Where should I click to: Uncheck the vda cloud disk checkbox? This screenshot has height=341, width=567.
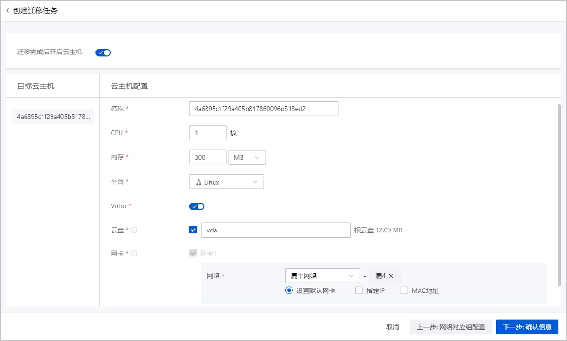pyautogui.click(x=193, y=230)
